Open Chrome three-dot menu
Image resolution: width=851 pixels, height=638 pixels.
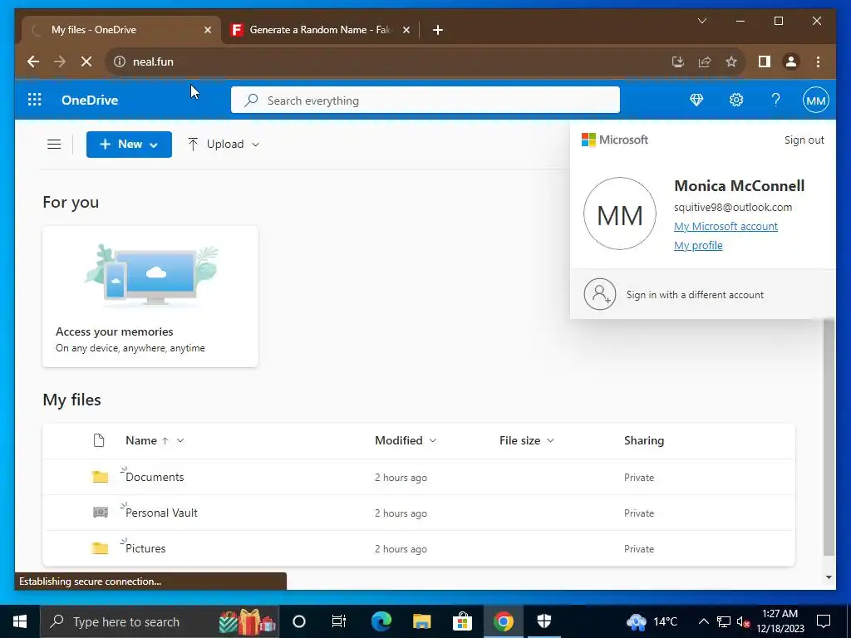(818, 61)
